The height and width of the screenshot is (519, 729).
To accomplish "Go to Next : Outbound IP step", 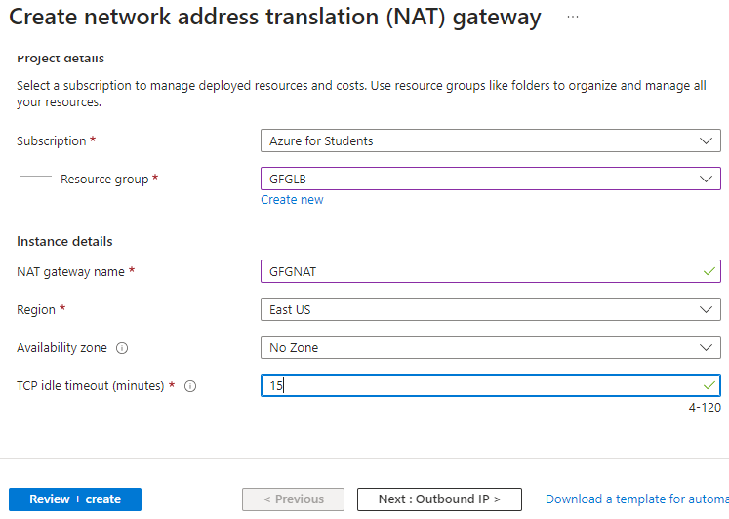I will pyautogui.click(x=439, y=499).
